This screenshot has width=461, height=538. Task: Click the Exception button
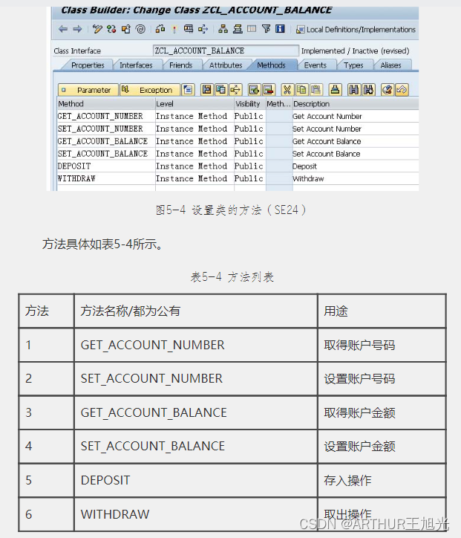150,90
